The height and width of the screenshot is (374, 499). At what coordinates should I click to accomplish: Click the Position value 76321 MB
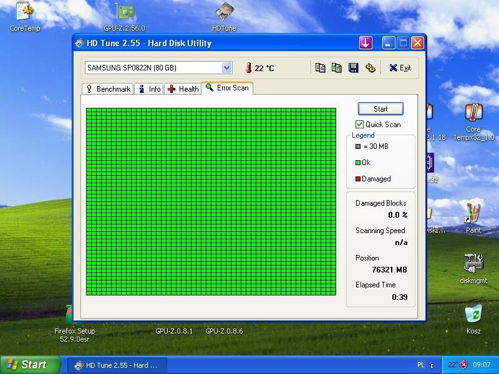point(389,270)
